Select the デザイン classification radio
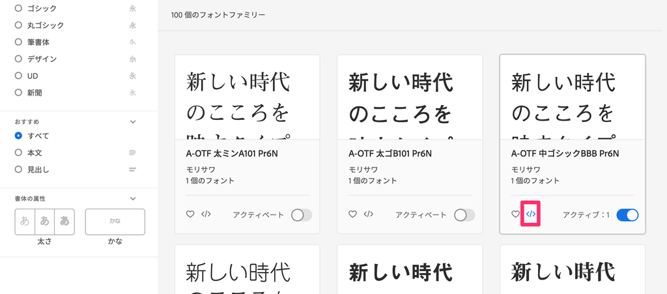This screenshot has height=294, width=667. [x=18, y=59]
